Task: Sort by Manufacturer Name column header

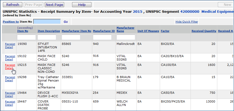Action: click(x=125, y=29)
